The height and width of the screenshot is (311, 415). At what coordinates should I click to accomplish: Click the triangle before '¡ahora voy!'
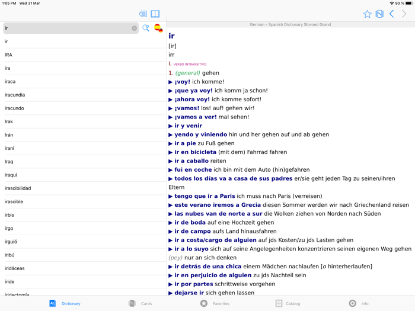point(171,100)
